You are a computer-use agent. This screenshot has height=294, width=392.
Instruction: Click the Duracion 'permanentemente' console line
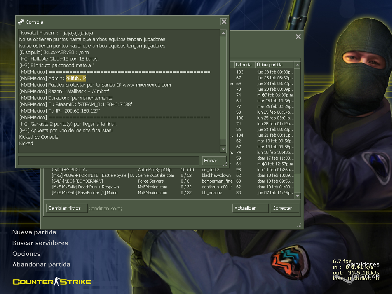click(x=66, y=98)
